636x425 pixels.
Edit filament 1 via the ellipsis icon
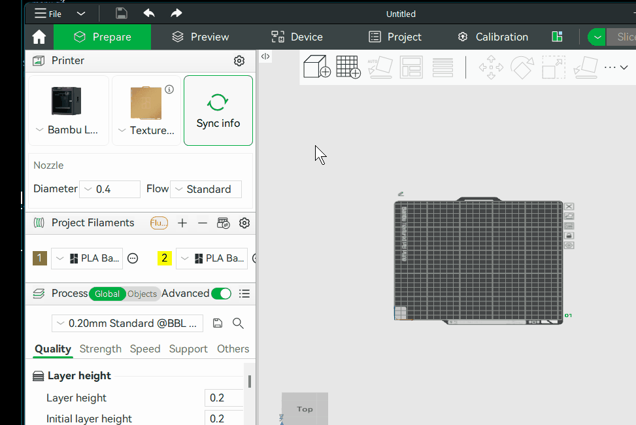click(133, 258)
